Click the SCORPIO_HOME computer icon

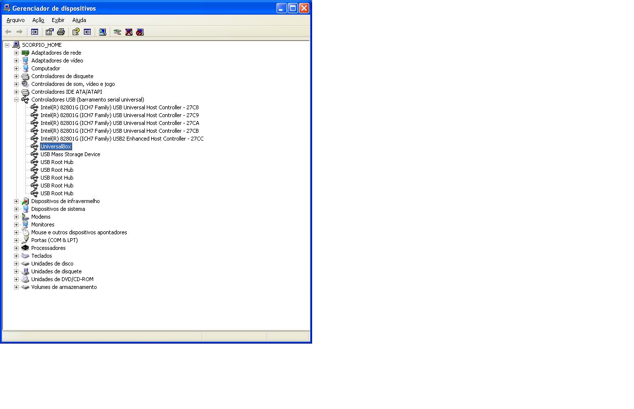(16, 45)
